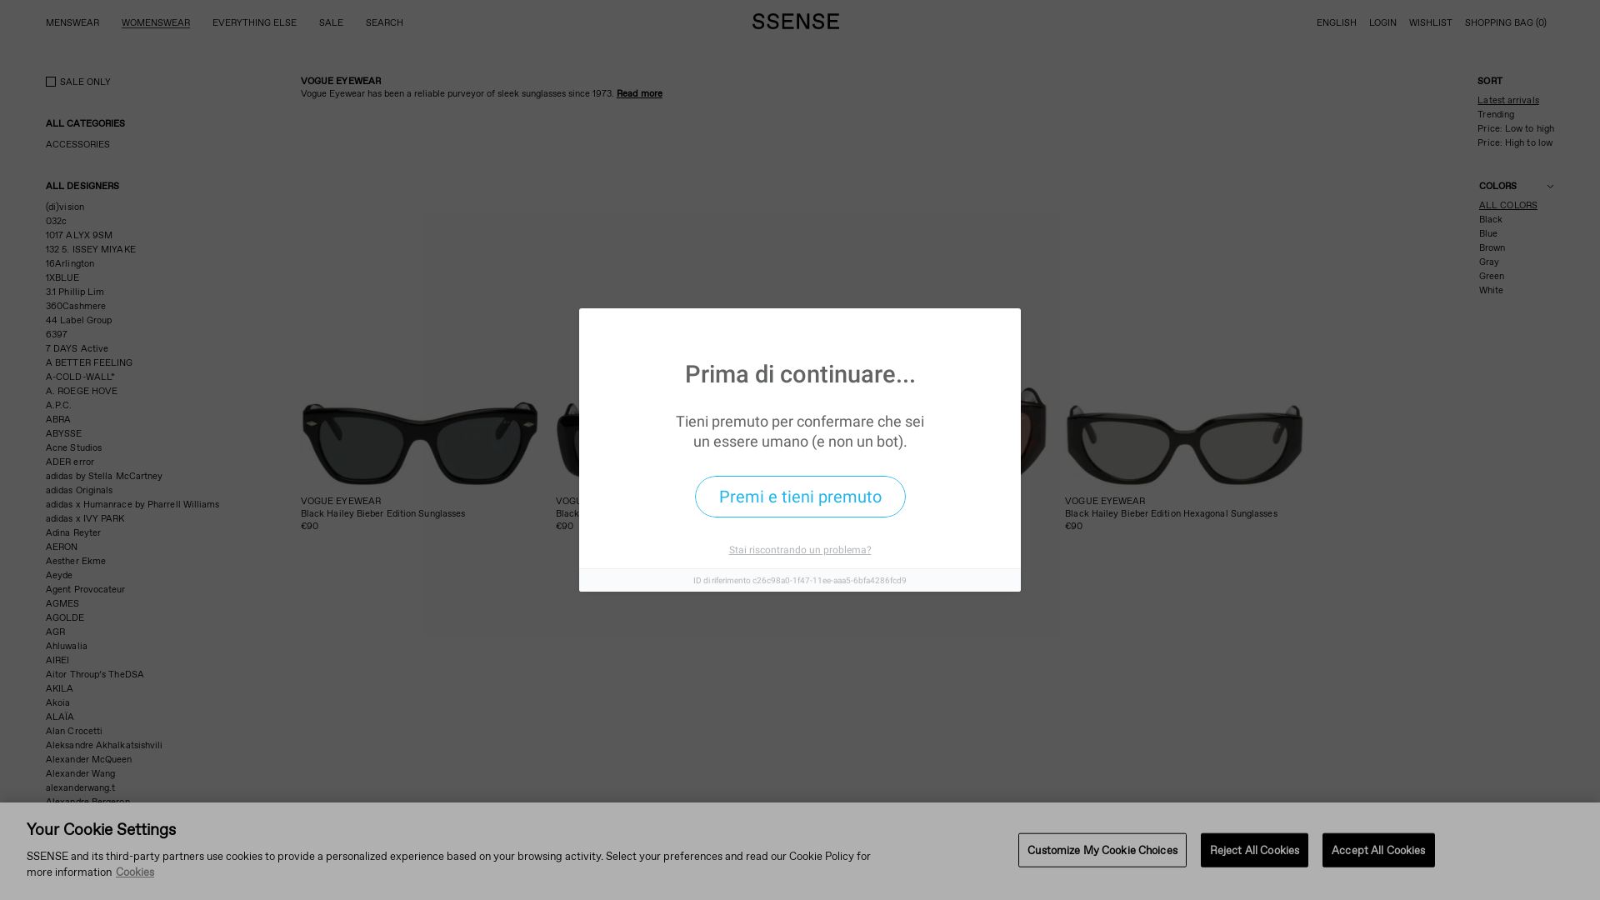Image resolution: width=1600 pixels, height=900 pixels.
Task: Click the SSENSE logo
Action: [796, 22]
